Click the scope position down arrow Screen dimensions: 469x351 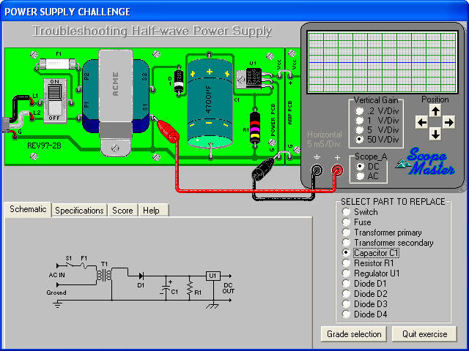435,134
